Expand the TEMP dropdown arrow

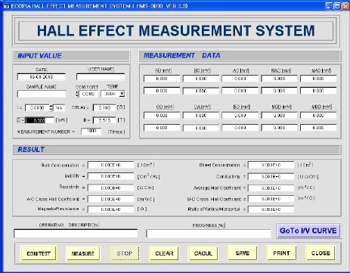tap(122, 94)
